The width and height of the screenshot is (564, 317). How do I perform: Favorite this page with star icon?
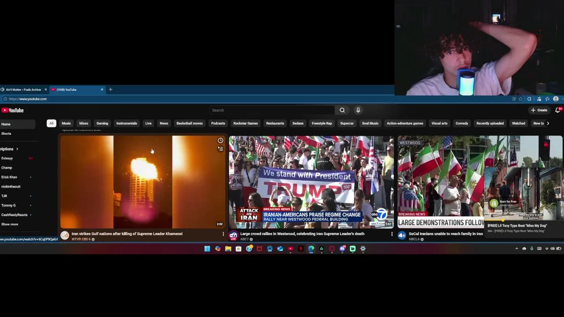point(521,99)
